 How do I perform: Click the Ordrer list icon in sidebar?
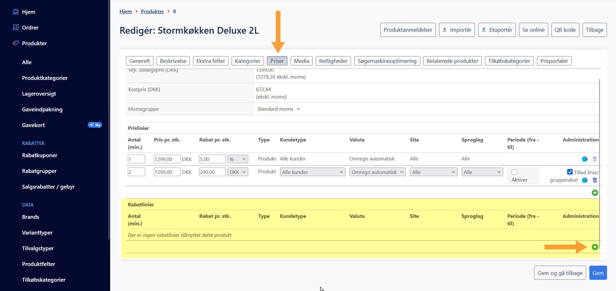pyautogui.click(x=16, y=27)
